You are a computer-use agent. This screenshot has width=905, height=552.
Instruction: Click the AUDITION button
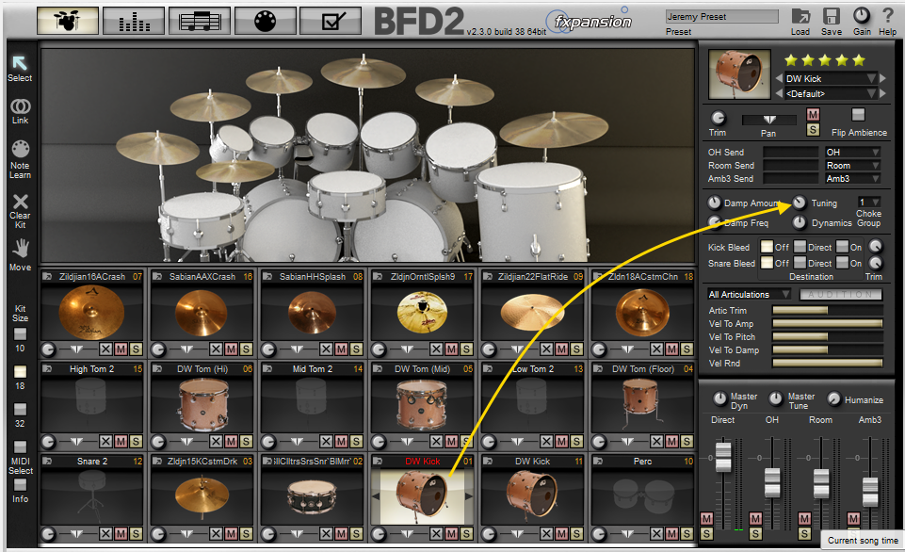841,295
